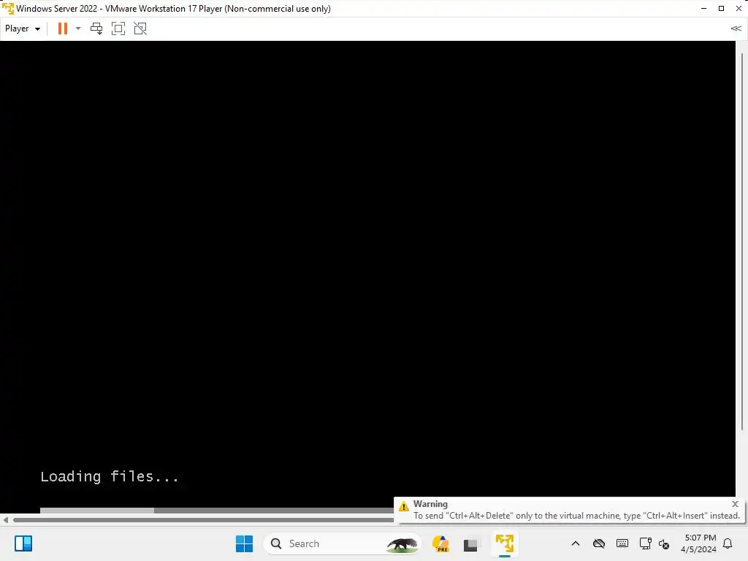
Task: Dismiss the Ctrl+Alt+Delete warning notification
Action: coord(735,504)
